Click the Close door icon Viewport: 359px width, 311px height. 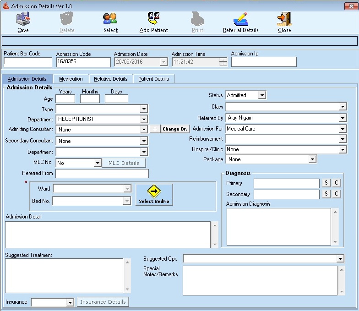[284, 19]
